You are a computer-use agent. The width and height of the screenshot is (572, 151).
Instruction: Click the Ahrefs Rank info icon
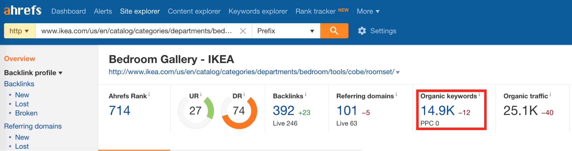[149, 94]
